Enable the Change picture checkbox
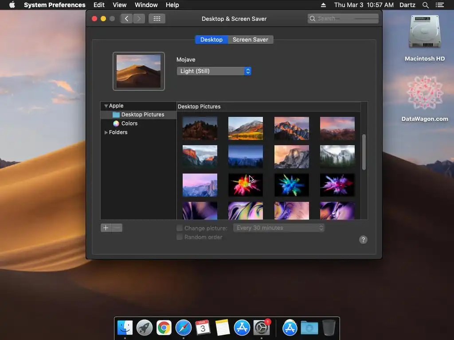454x340 pixels. point(180,228)
